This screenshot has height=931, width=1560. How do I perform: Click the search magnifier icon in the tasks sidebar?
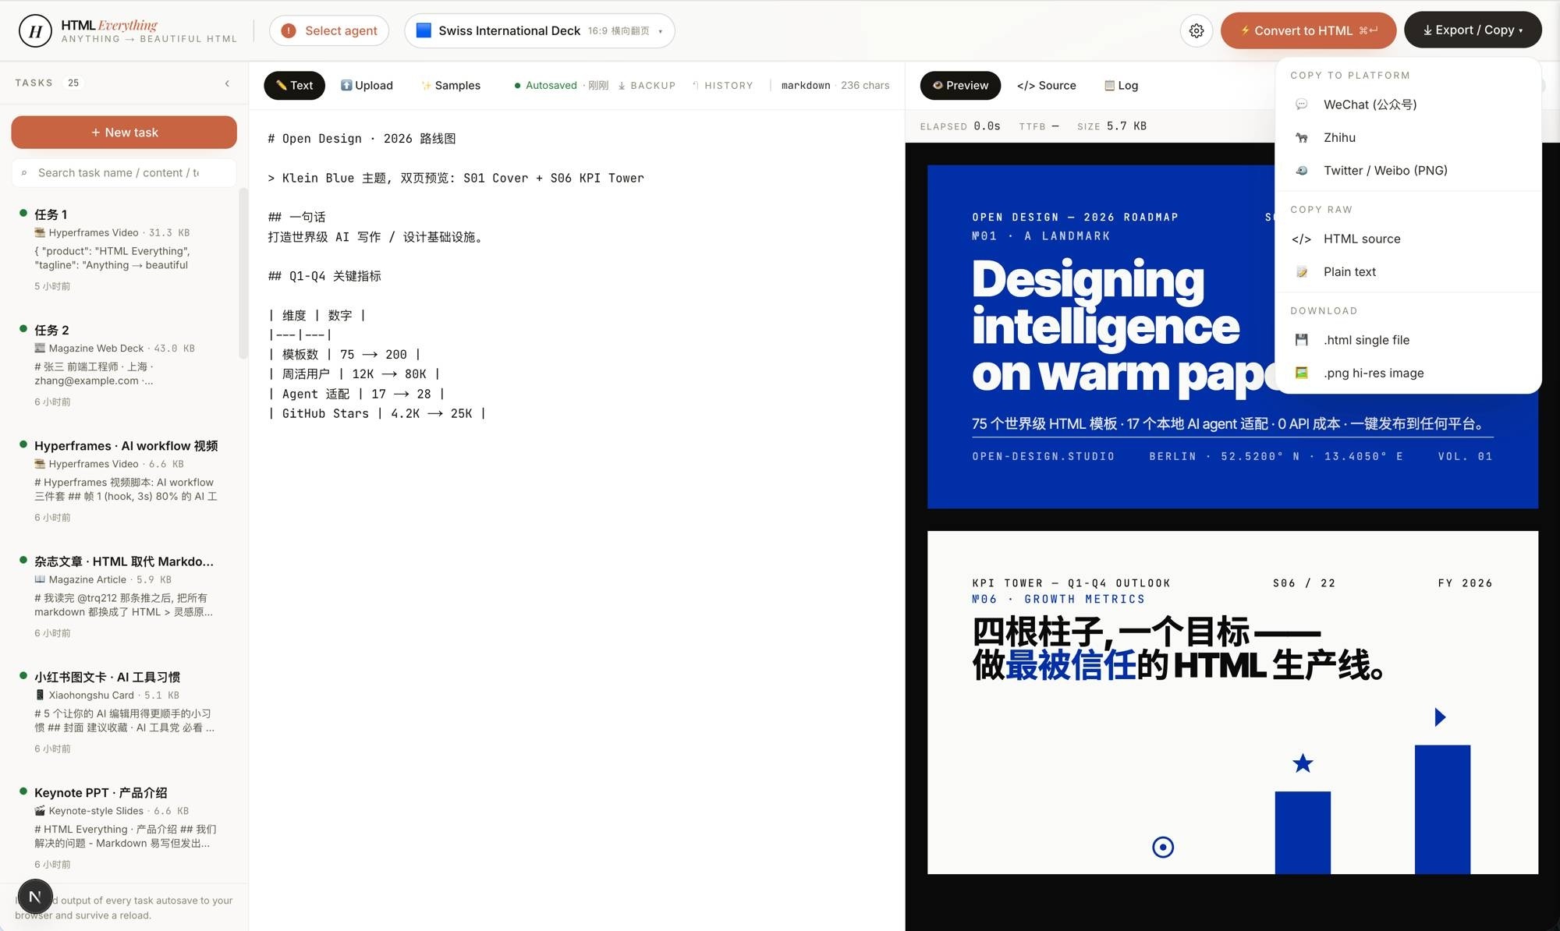[x=24, y=173]
